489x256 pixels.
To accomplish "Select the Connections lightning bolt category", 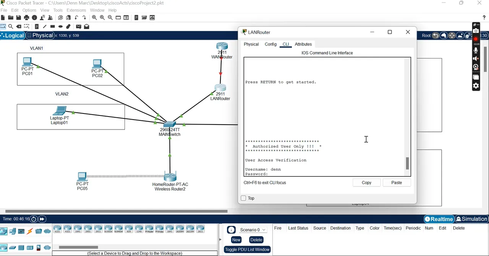I will [30, 231].
